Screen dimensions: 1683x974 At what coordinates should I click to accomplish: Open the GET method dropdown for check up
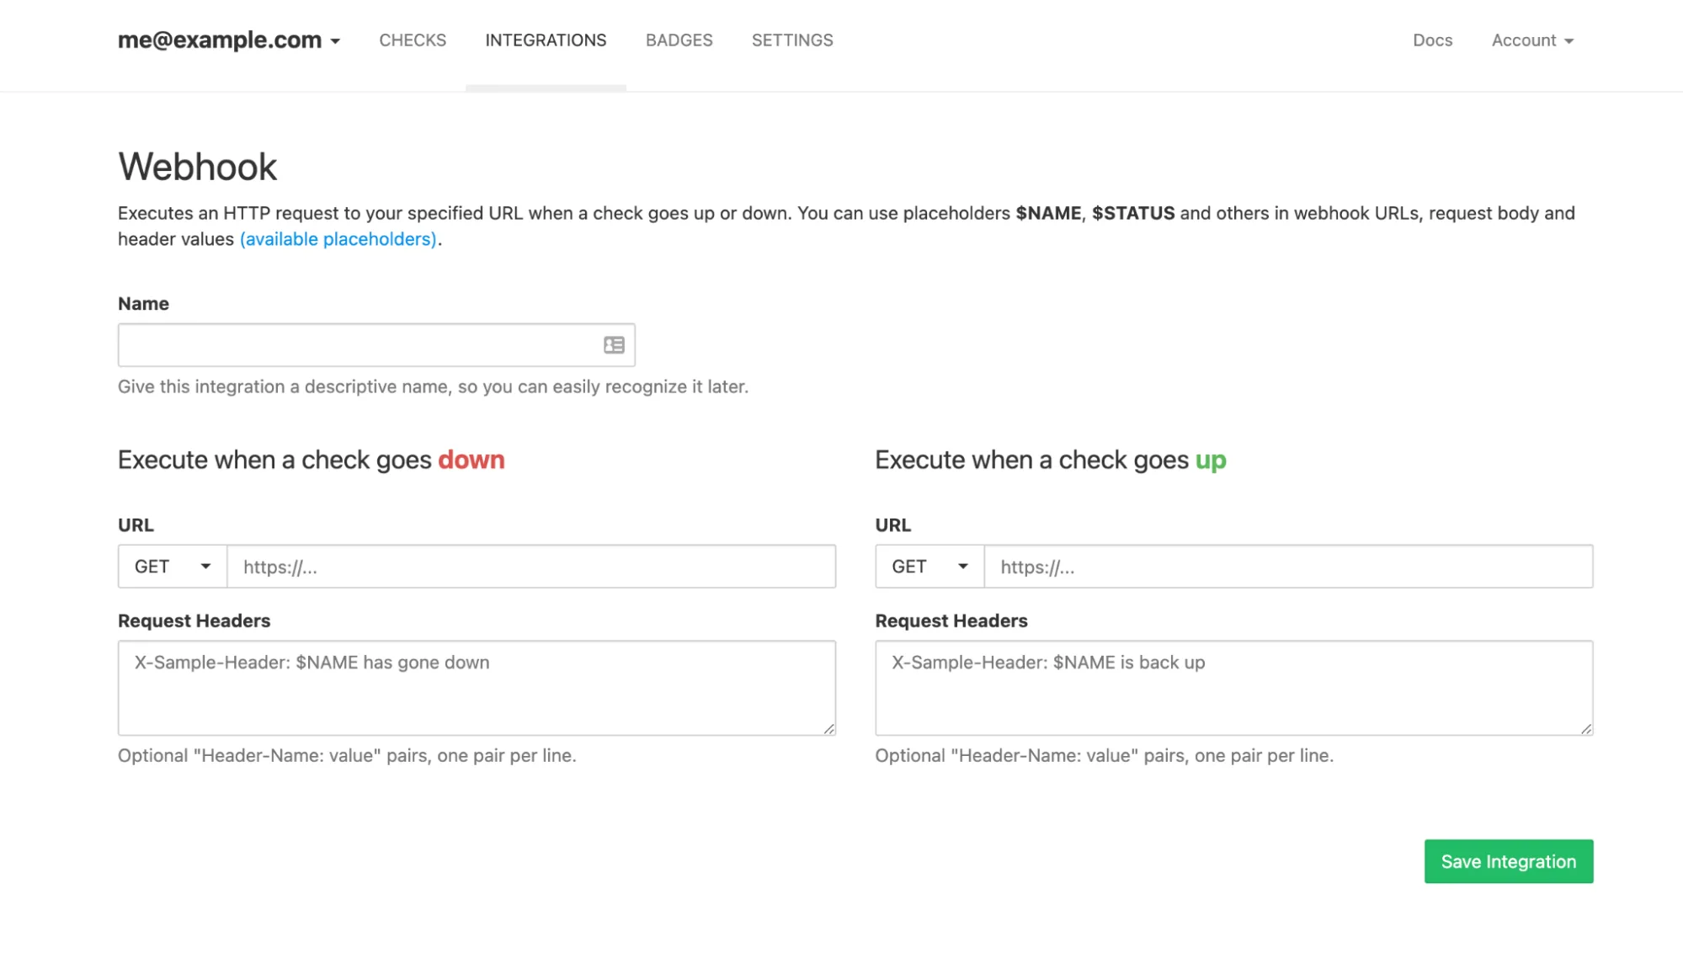929,567
